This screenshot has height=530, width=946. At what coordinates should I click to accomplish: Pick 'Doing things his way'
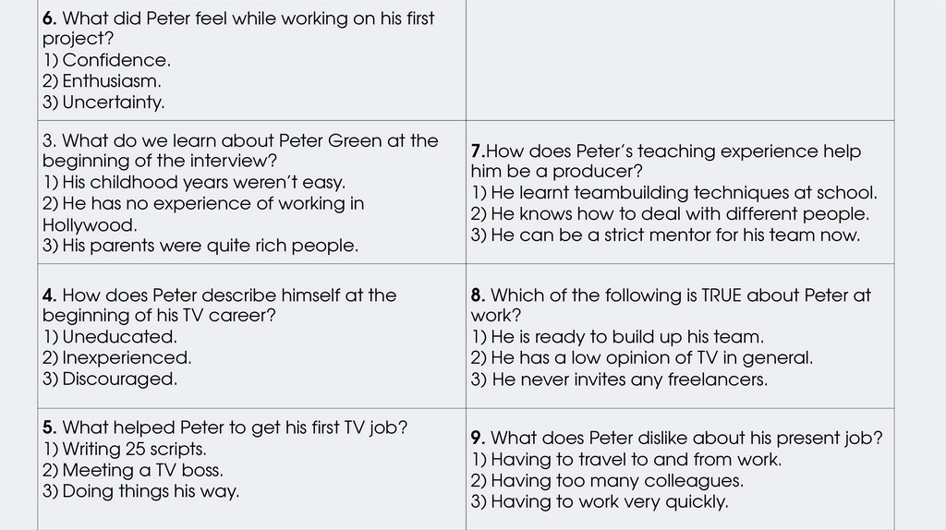tap(141, 491)
